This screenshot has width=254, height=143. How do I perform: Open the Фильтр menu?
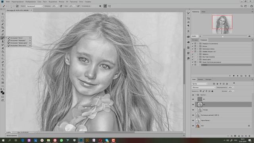(x=61, y=2)
